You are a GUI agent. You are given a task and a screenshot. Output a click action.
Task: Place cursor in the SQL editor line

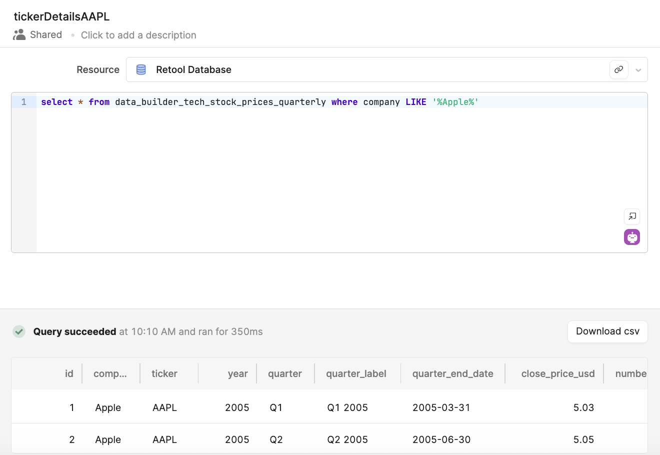pyautogui.click(x=260, y=101)
